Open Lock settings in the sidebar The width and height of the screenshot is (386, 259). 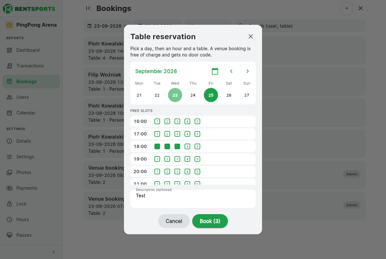[x=31, y=204]
